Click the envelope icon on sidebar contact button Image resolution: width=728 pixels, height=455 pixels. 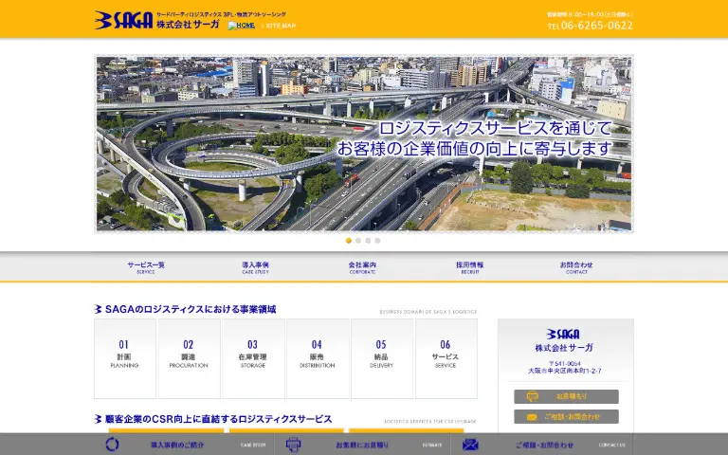pos(532,417)
